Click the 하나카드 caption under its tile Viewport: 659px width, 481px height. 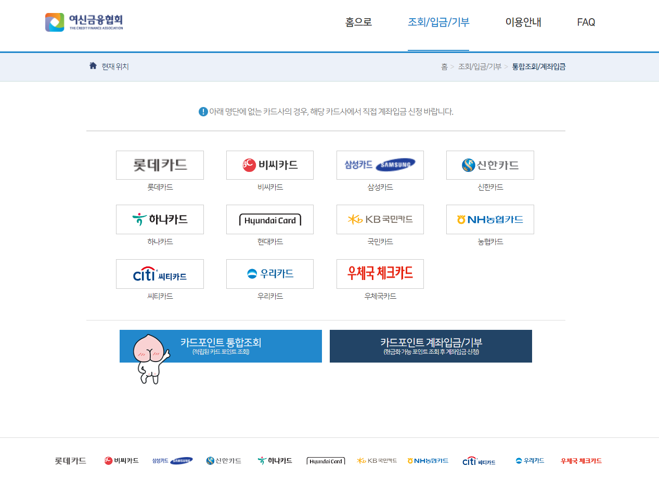tap(160, 242)
